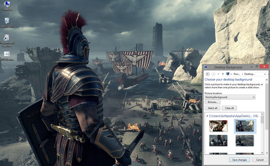This screenshot has height=166, width=270.
Task: Click the C:\Users\Softpedia\AppData\L... (16) group header
Action: click(234, 116)
